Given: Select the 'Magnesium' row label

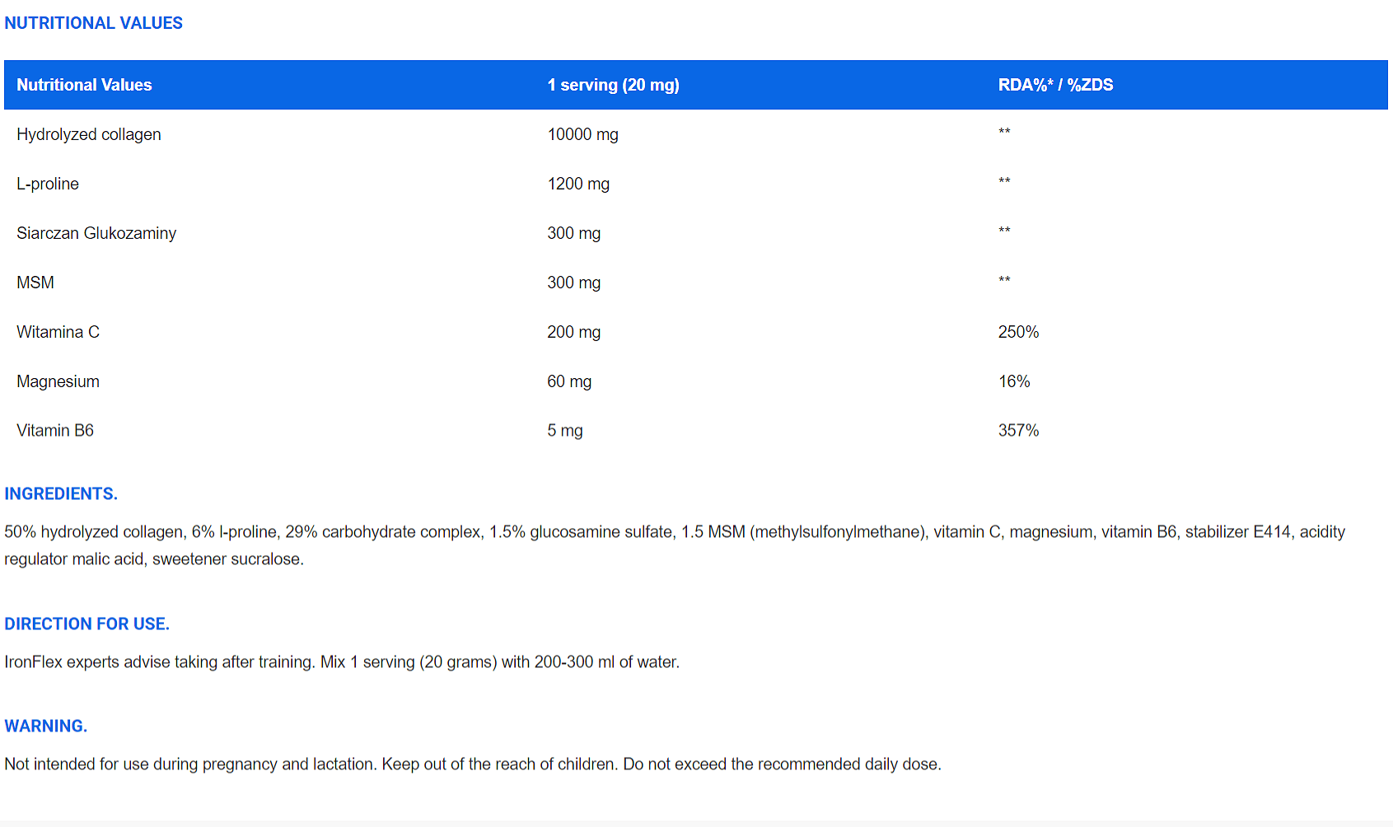Looking at the screenshot, I should click(x=58, y=381).
